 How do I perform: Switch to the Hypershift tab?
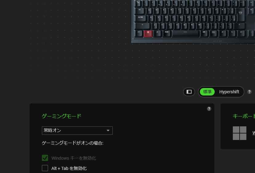click(x=229, y=92)
